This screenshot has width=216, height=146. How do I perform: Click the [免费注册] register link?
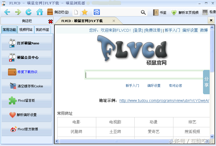click(153, 30)
